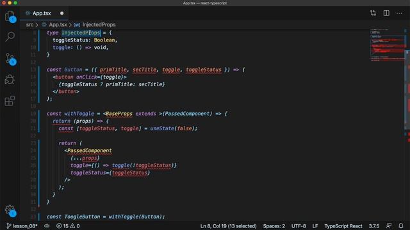410x230 pixels.
Task: Click the InjectedProps breadcrumb symbol
Action: coord(99,25)
